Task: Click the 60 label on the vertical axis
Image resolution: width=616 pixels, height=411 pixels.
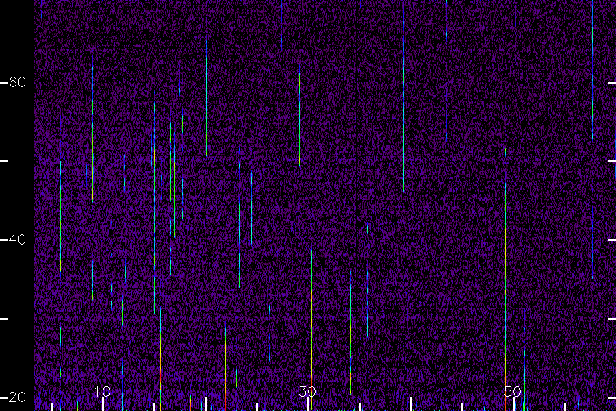Action: click(x=17, y=82)
